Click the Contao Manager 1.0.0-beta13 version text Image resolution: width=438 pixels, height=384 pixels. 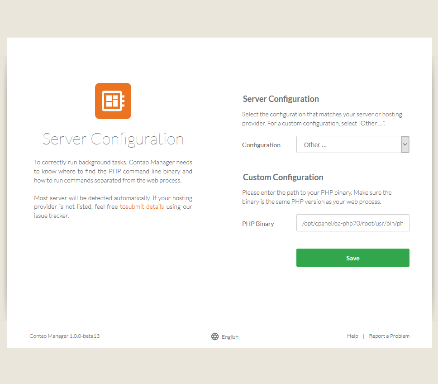pyautogui.click(x=65, y=336)
